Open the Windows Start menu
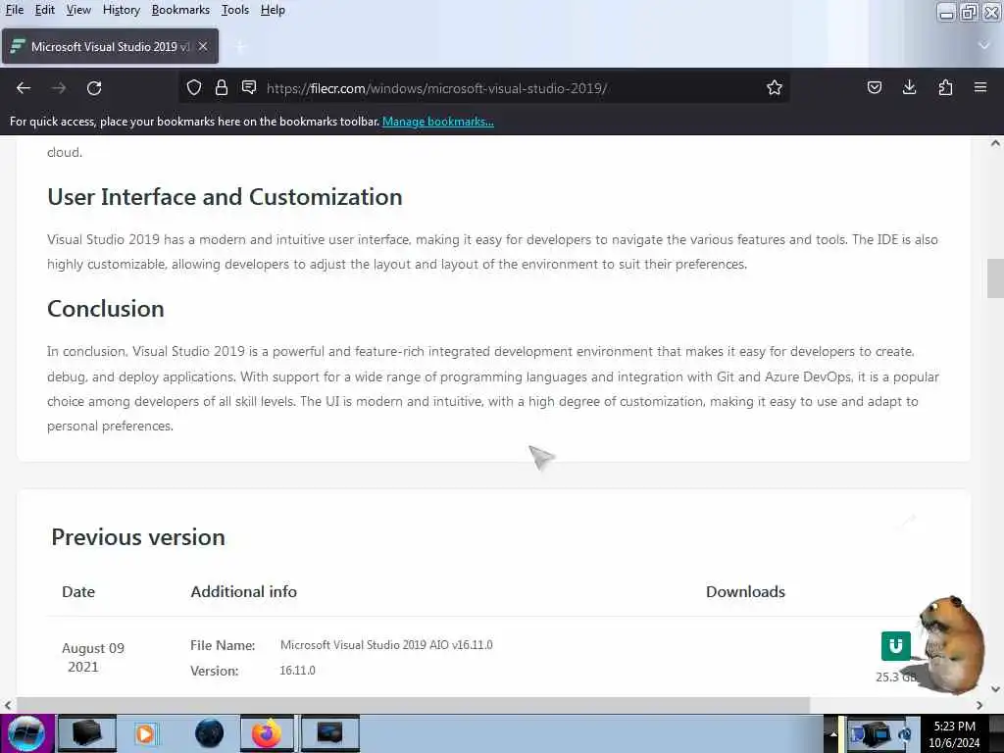The width and height of the screenshot is (1004, 753). click(x=26, y=733)
